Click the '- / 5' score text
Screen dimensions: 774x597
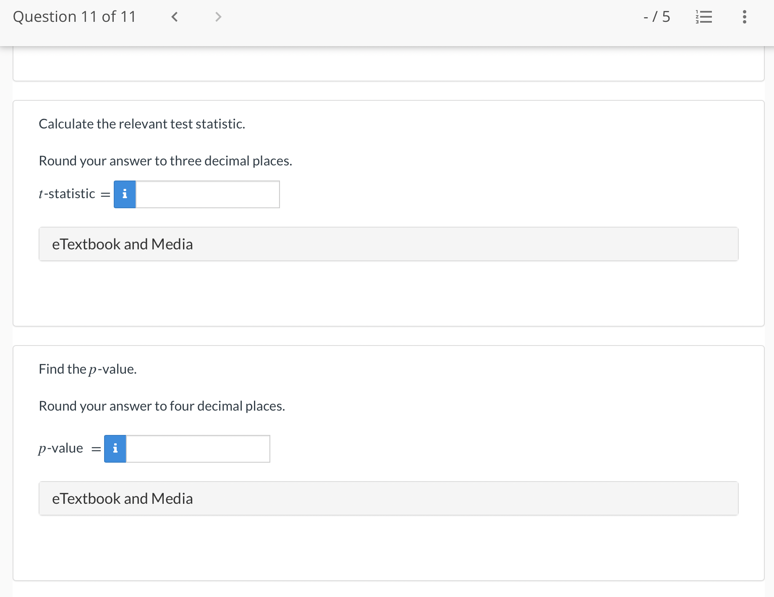tap(657, 17)
